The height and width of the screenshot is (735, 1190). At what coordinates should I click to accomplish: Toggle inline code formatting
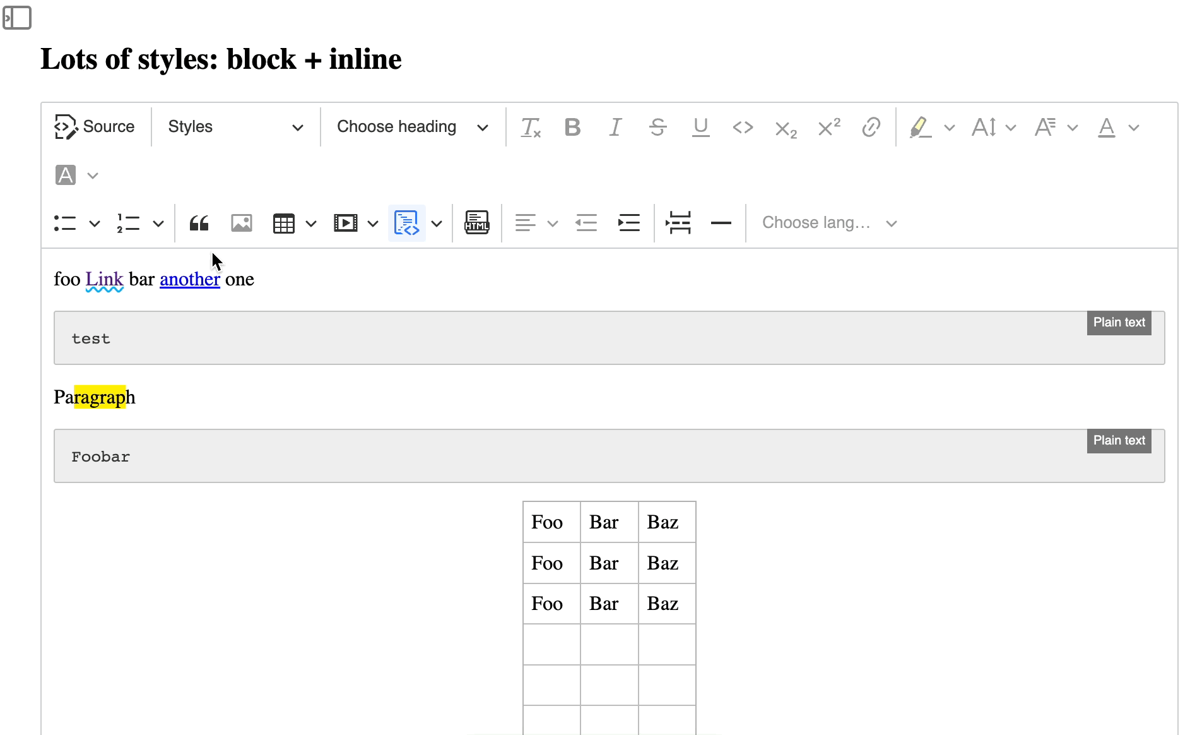(743, 127)
